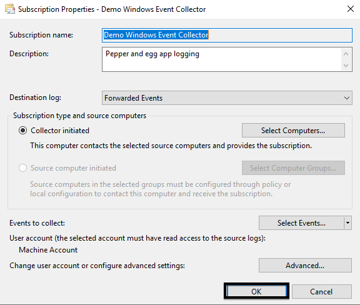
Task: Select the Source computer initiated option
Action: 22,168
